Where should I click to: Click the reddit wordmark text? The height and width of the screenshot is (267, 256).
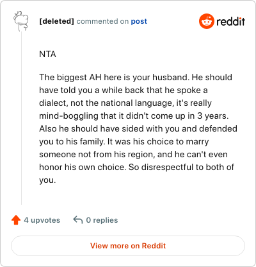230,21
